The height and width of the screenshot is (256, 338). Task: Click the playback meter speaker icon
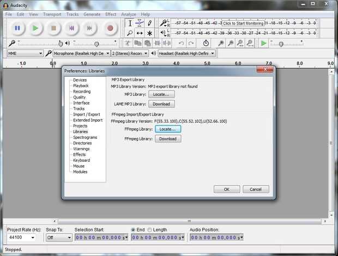163,33
